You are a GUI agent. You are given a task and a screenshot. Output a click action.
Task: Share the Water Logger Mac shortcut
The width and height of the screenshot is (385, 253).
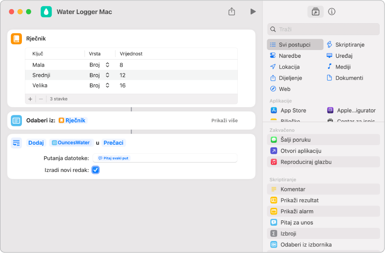232,11
